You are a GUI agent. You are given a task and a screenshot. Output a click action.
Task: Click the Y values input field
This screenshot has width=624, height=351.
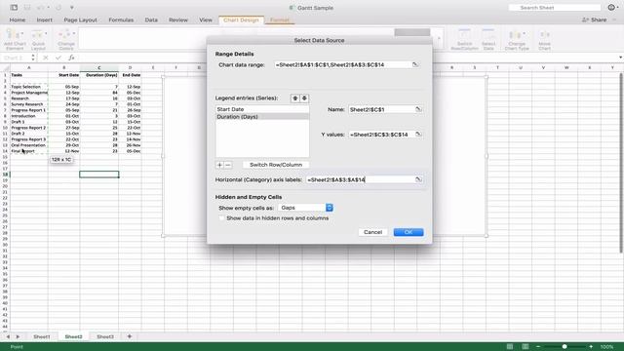[381, 135]
